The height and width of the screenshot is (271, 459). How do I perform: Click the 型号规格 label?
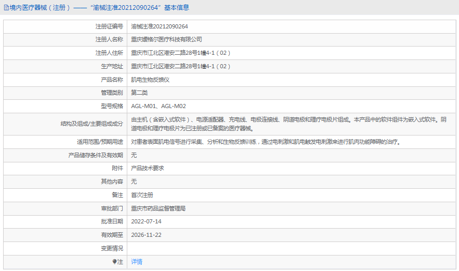coord(112,106)
